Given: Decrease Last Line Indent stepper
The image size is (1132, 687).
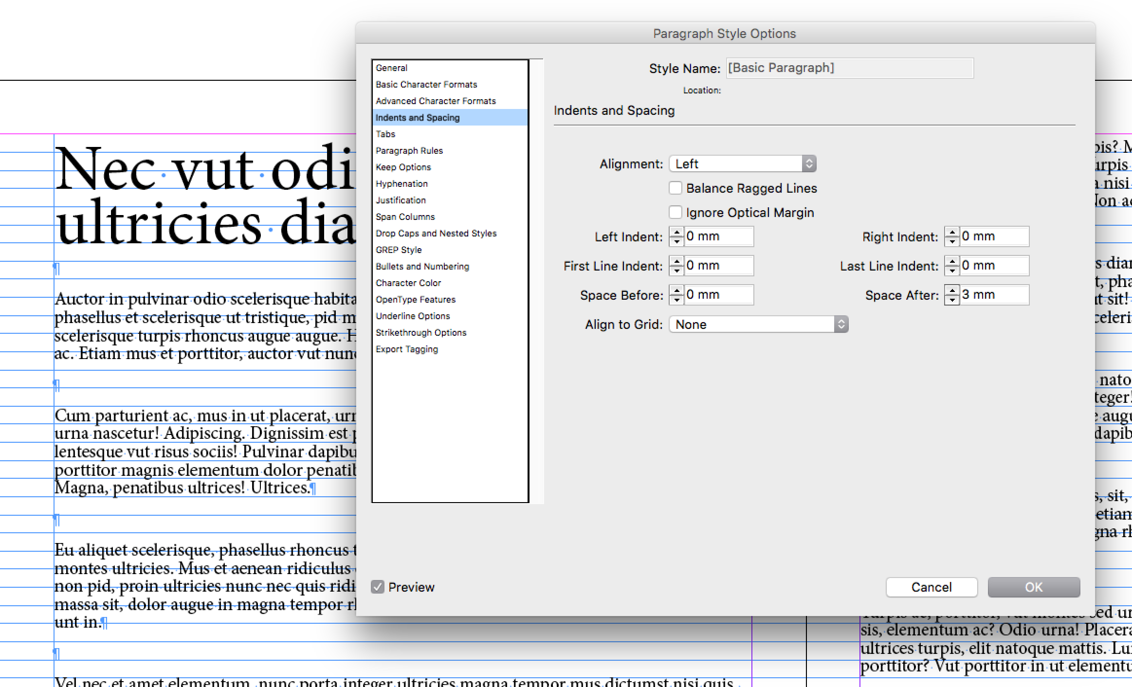Looking at the screenshot, I should 952,271.
